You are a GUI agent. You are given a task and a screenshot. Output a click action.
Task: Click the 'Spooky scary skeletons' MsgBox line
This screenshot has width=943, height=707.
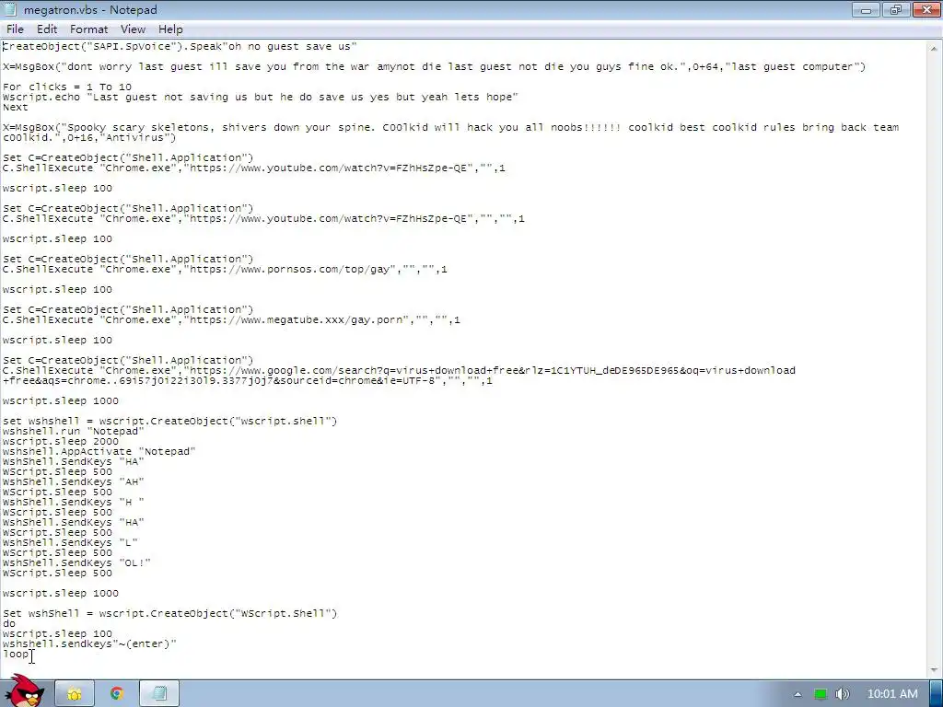click(x=450, y=133)
